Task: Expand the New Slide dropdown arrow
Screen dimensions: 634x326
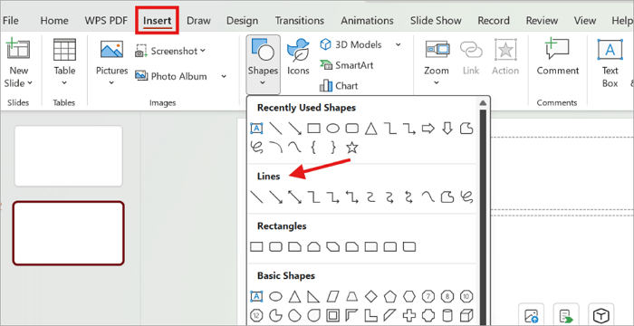Action: click(30, 83)
